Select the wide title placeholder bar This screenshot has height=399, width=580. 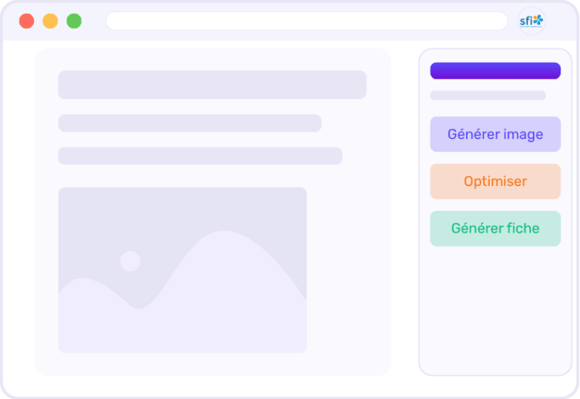(x=212, y=85)
